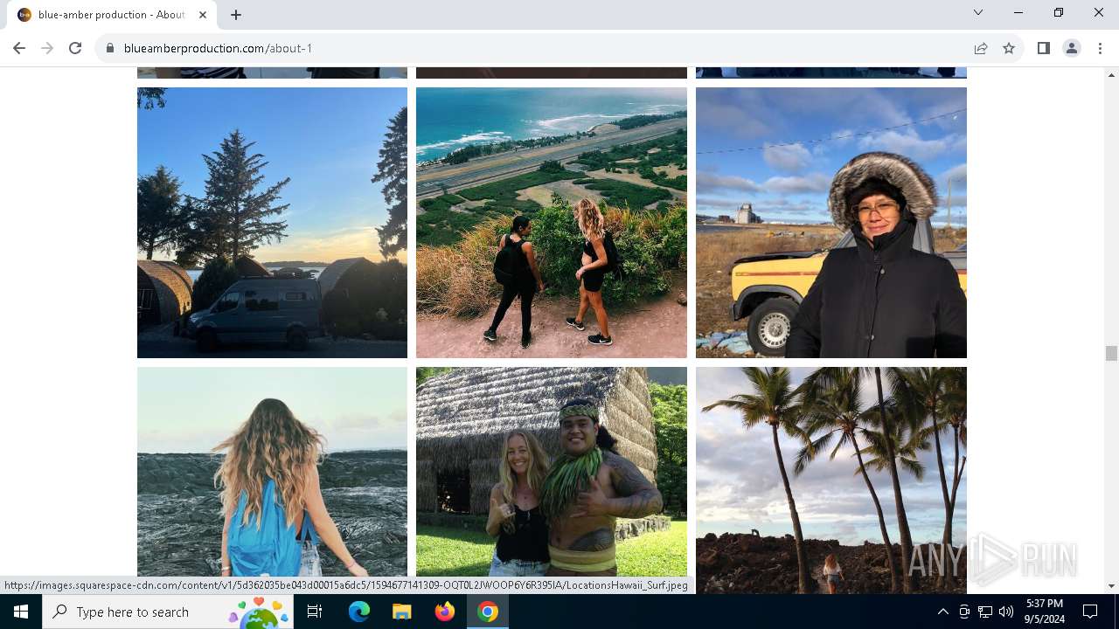The image size is (1119, 629).
Task: Bookmark this tab with star icon
Action: coord(1009,48)
